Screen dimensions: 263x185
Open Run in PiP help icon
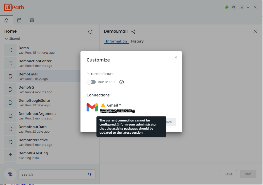pyautogui.click(x=122, y=82)
